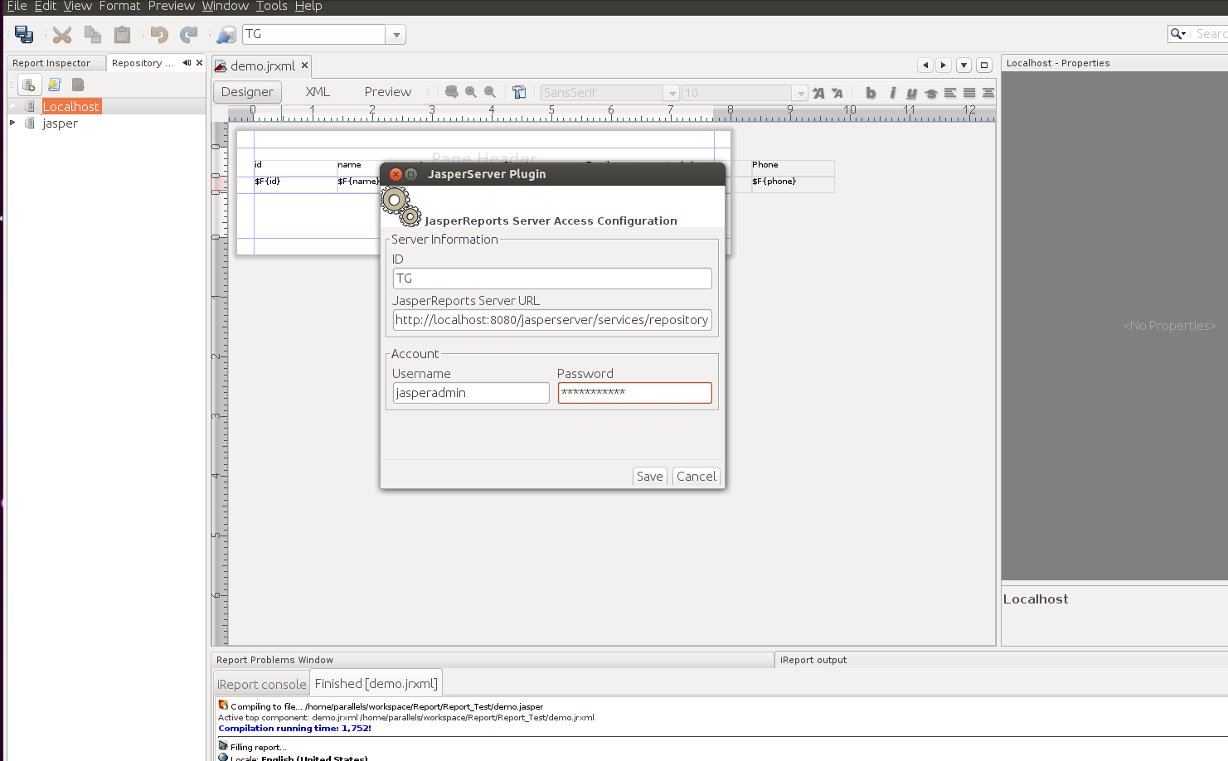This screenshot has width=1228, height=761.
Task: Click the search magnifier icon
Action: point(1177,34)
